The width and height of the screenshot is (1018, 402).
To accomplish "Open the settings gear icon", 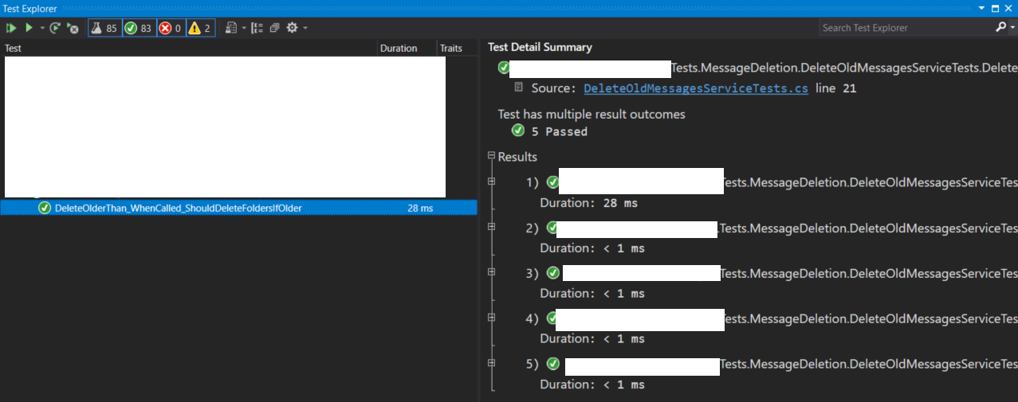I will [x=292, y=28].
